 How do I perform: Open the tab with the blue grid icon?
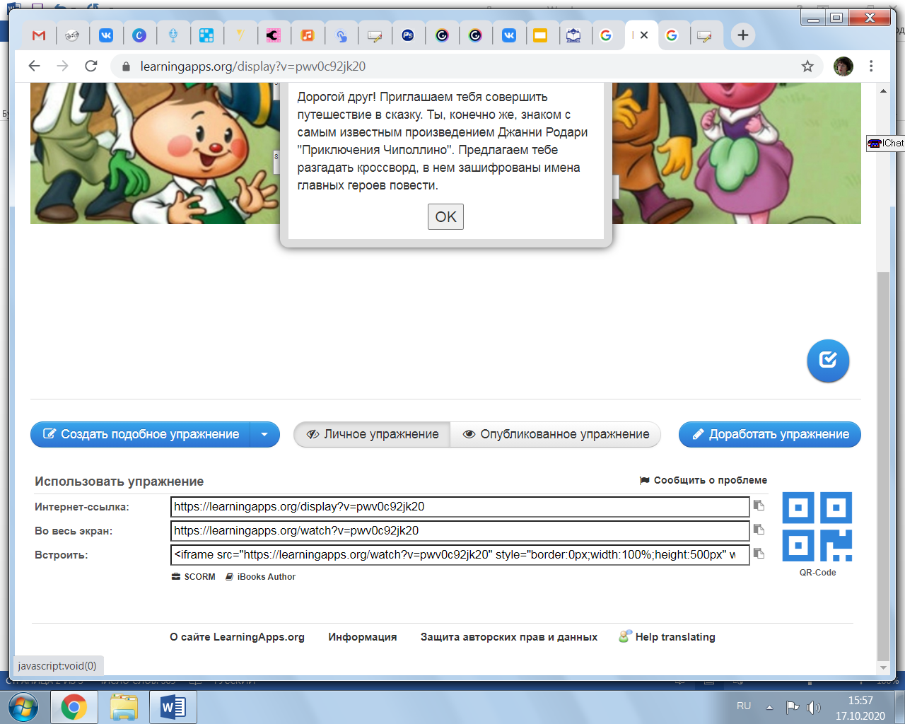click(206, 35)
